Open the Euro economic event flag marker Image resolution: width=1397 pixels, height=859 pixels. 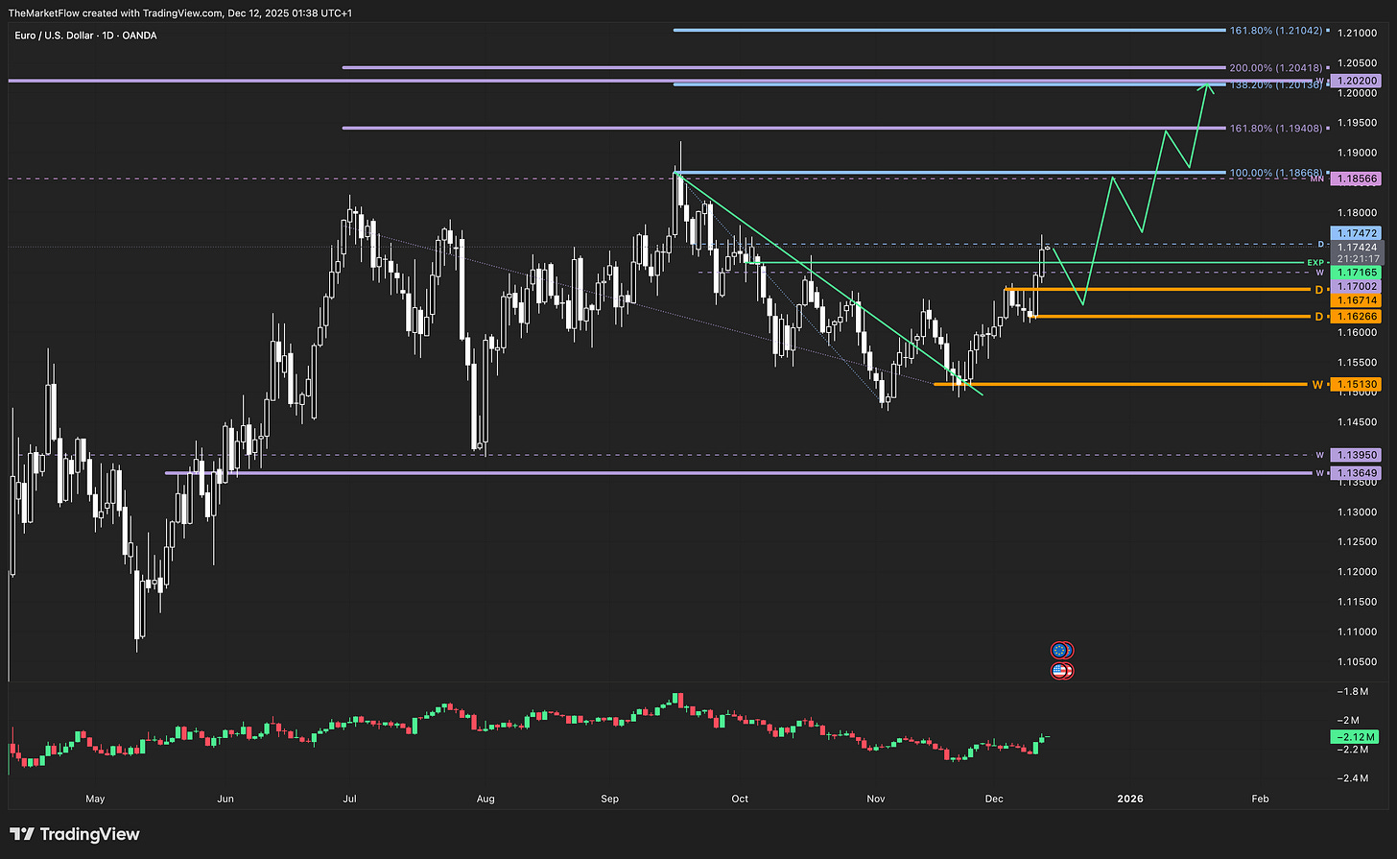tap(1061, 651)
